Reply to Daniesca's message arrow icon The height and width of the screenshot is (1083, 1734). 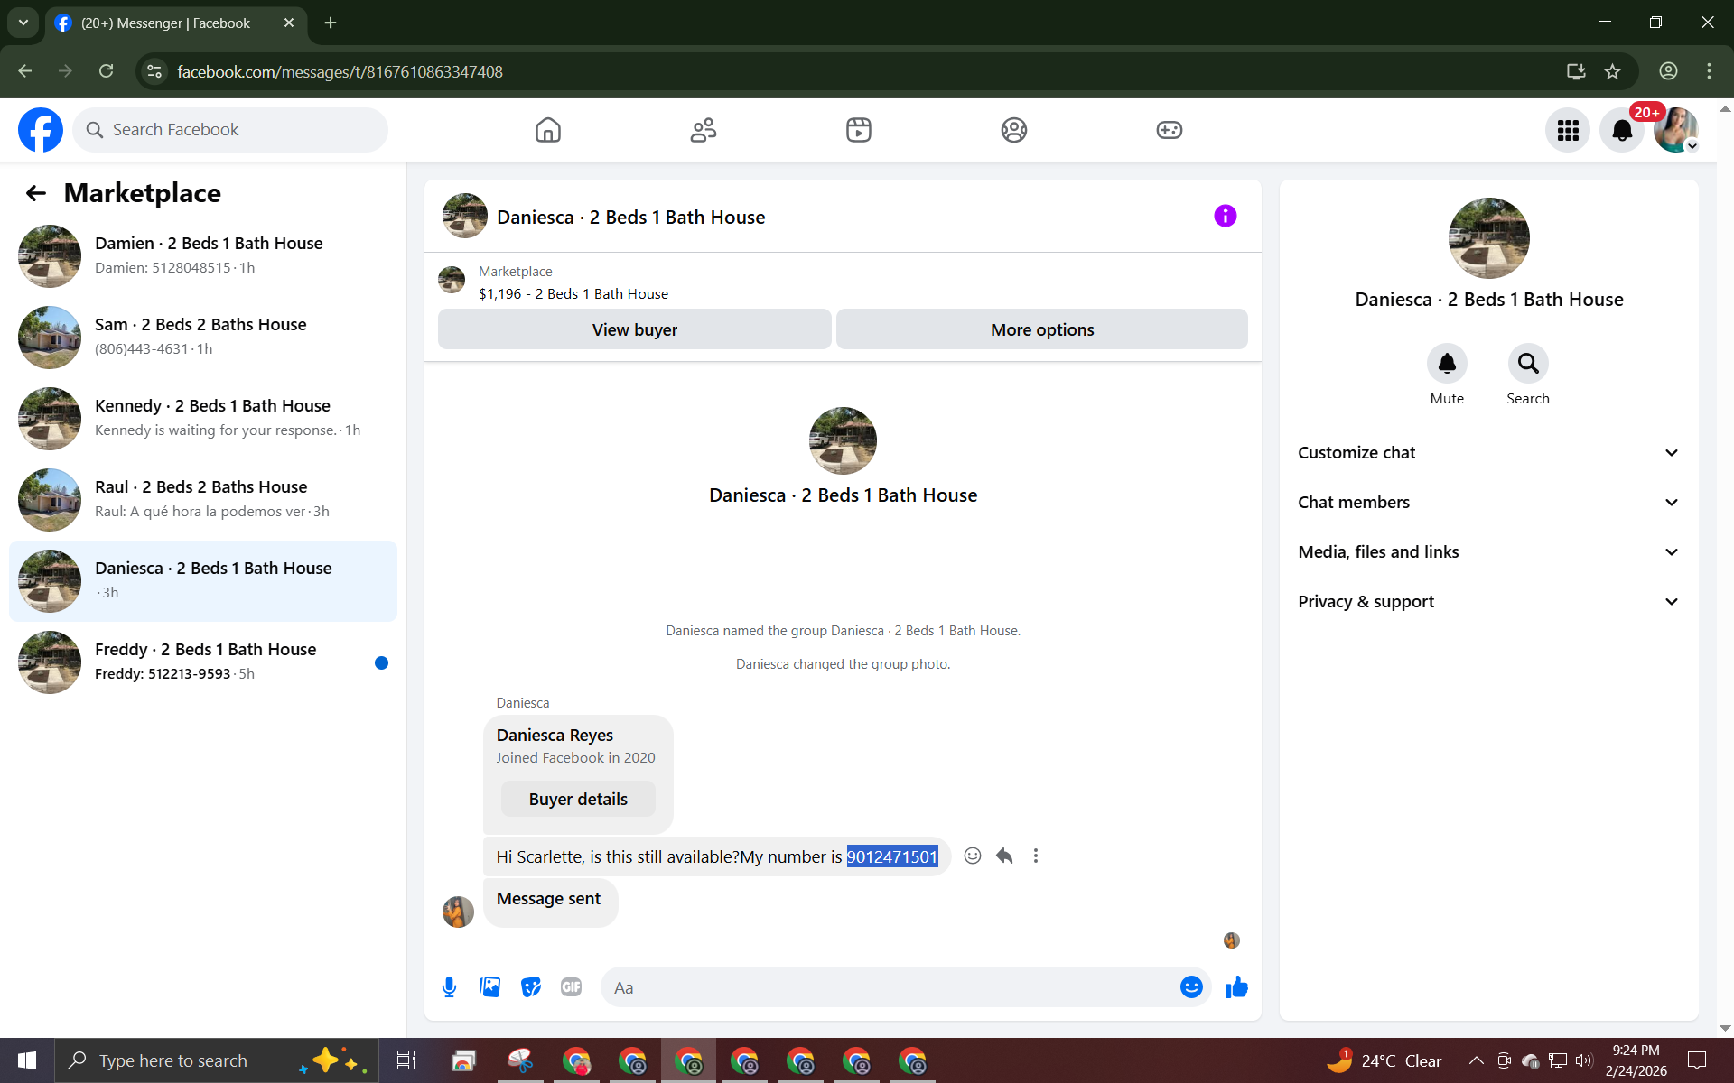[1004, 856]
